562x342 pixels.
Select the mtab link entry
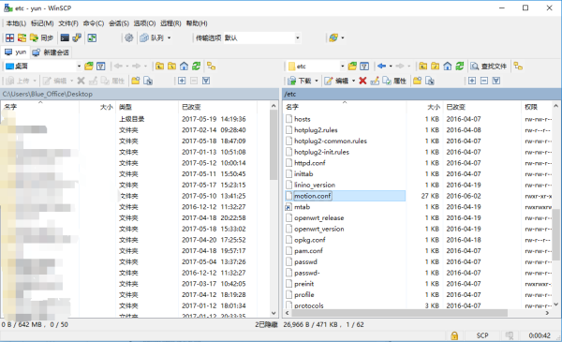(x=303, y=207)
